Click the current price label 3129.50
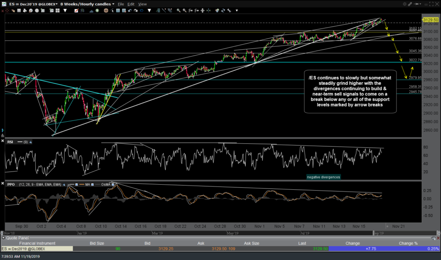 [430, 20]
